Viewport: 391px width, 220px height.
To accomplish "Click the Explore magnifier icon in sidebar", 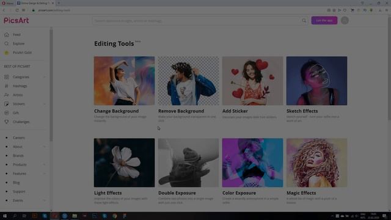I will coord(7,43).
